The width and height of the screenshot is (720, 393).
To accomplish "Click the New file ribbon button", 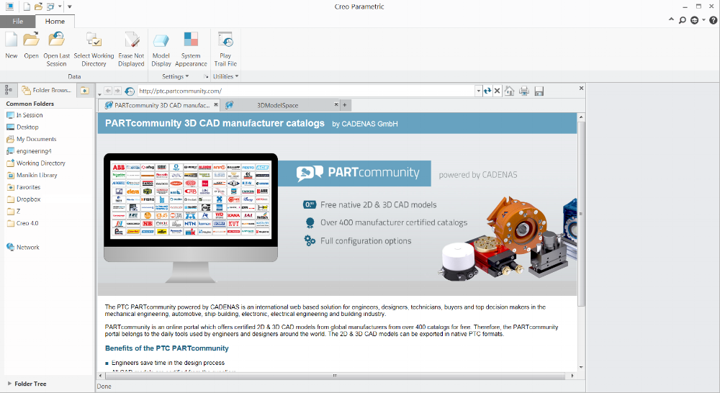I will pos(12,45).
